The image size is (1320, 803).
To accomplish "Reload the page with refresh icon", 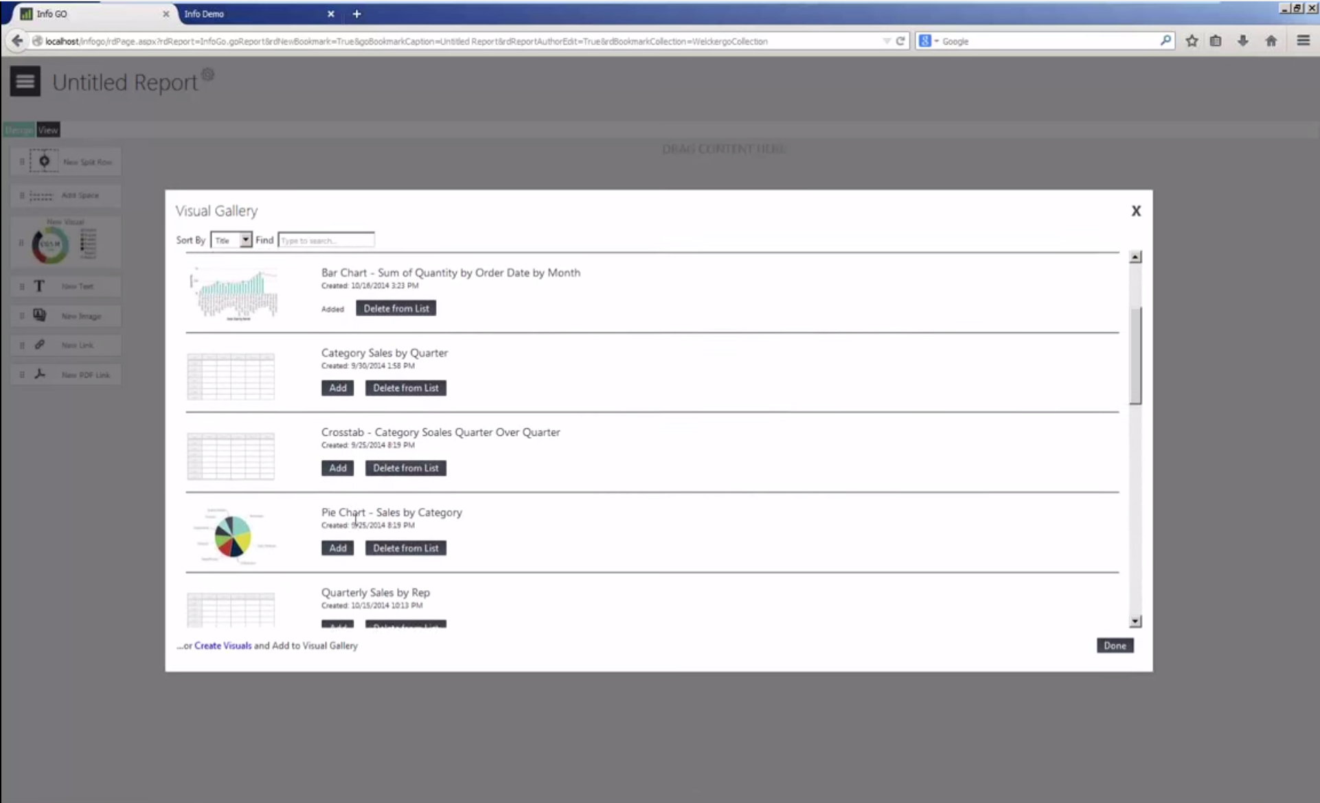I will coord(900,41).
